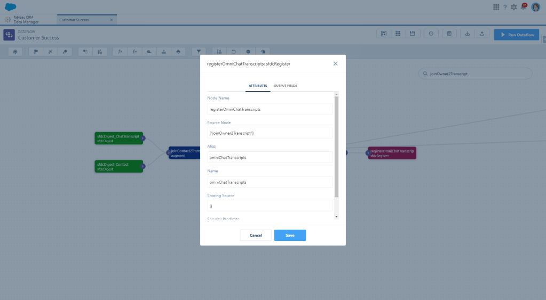Viewport: 546px width, 300px height.
Task: View notifications via the bell icon
Action: 524,7
